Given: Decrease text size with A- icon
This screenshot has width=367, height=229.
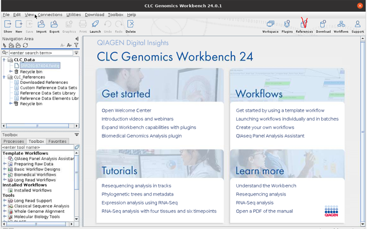Looking at the screenshot, I should tap(62, 45).
